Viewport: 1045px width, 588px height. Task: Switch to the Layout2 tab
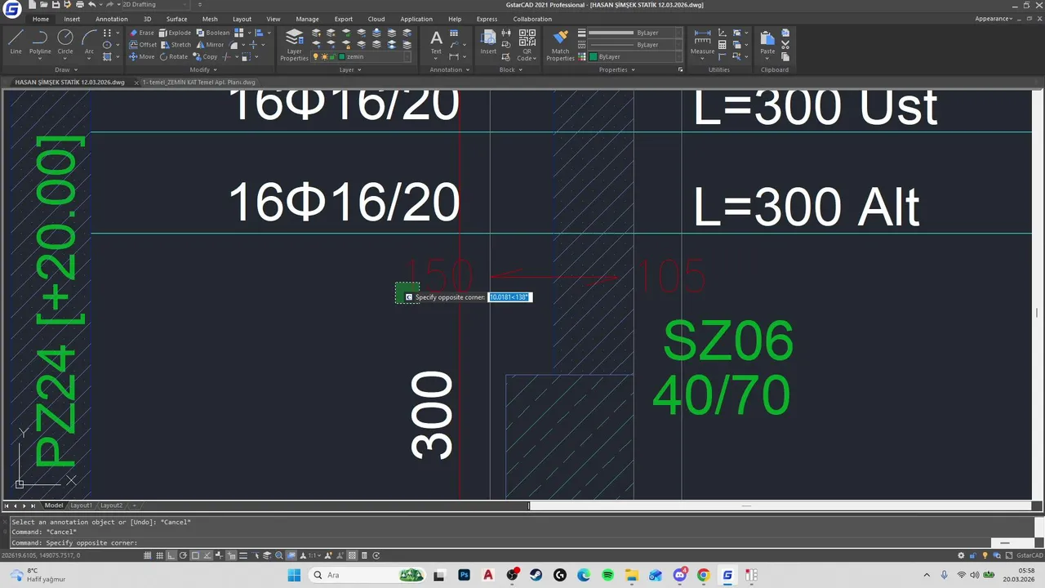click(x=111, y=506)
